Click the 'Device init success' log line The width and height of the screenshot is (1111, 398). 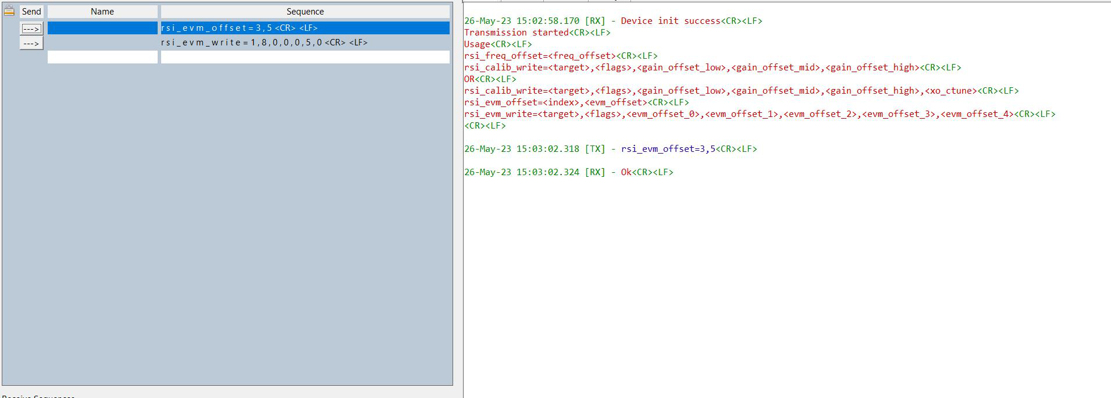pyautogui.click(x=670, y=21)
